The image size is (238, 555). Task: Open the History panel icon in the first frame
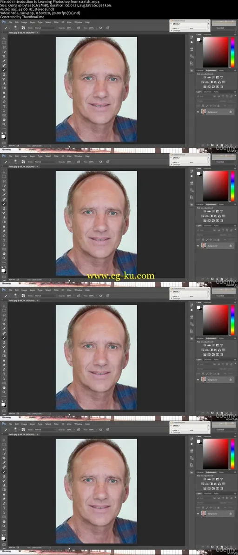192,37
